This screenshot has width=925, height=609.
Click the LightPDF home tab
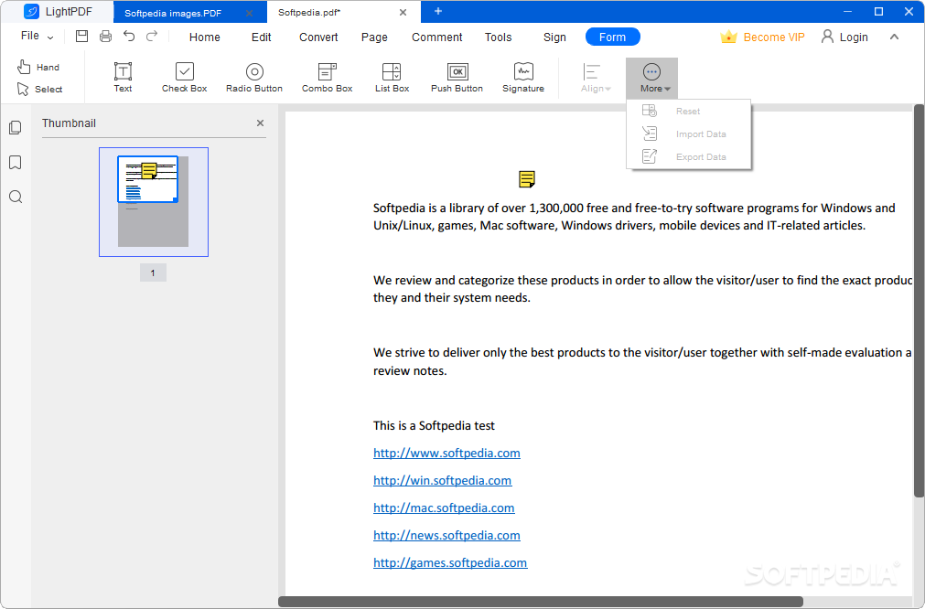click(58, 12)
